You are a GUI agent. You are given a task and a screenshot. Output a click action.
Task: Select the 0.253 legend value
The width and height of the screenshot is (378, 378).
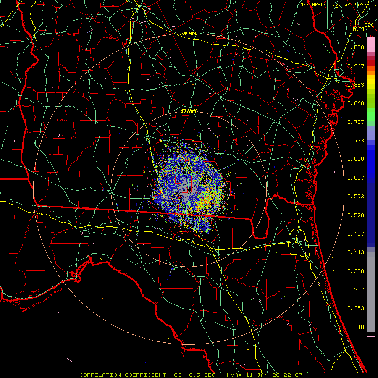point(356,308)
